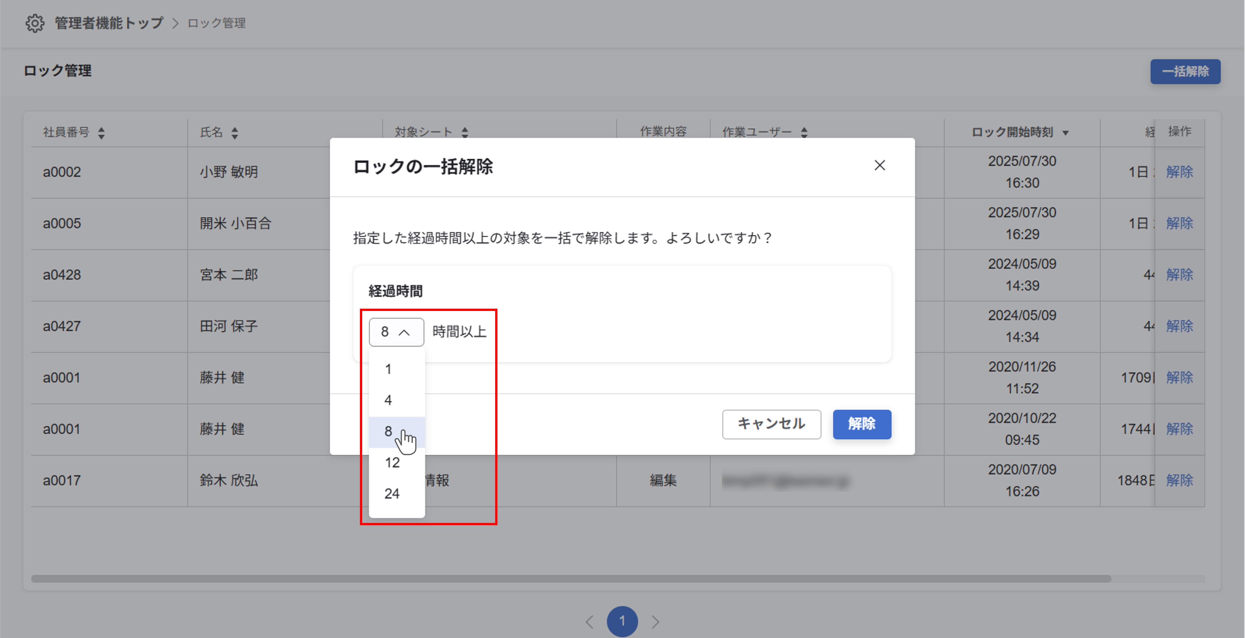Confirm with the blue 解除 button
The height and width of the screenshot is (638, 1245).
click(862, 425)
